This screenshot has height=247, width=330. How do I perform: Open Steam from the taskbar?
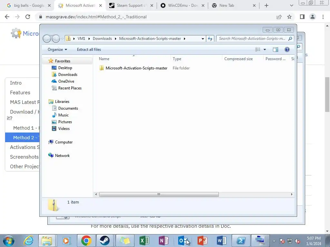104,241
